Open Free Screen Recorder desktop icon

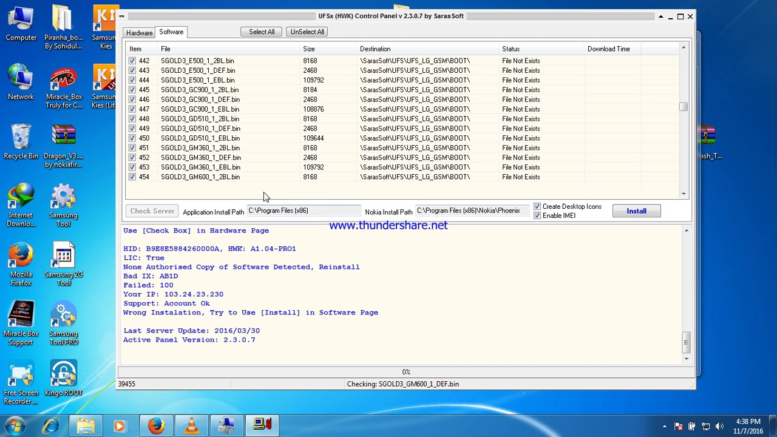[x=21, y=383]
